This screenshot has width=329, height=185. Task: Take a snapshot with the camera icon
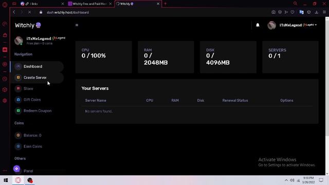pyautogui.click(x=273, y=12)
